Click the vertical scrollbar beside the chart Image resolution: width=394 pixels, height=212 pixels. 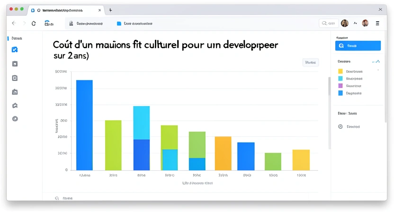click(x=330, y=87)
